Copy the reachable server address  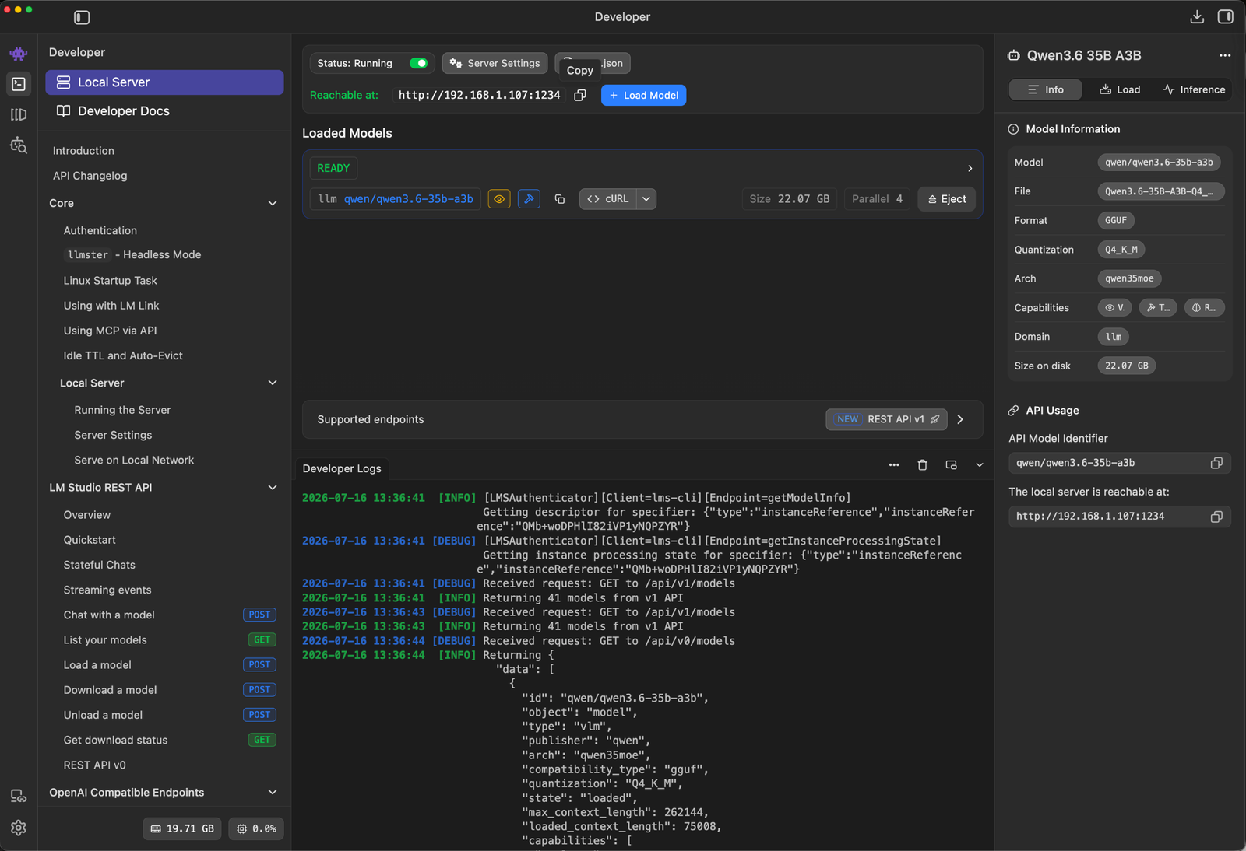pyautogui.click(x=580, y=95)
